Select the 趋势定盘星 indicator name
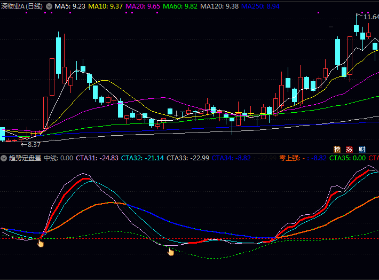The height and width of the screenshot is (280, 379). [25, 158]
